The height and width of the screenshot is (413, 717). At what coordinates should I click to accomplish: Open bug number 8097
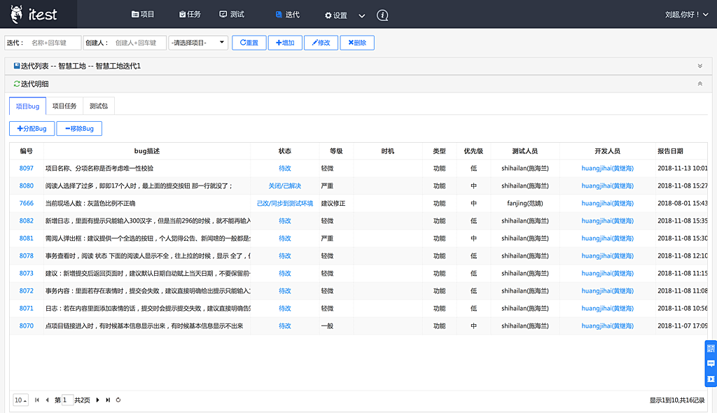tap(27, 168)
